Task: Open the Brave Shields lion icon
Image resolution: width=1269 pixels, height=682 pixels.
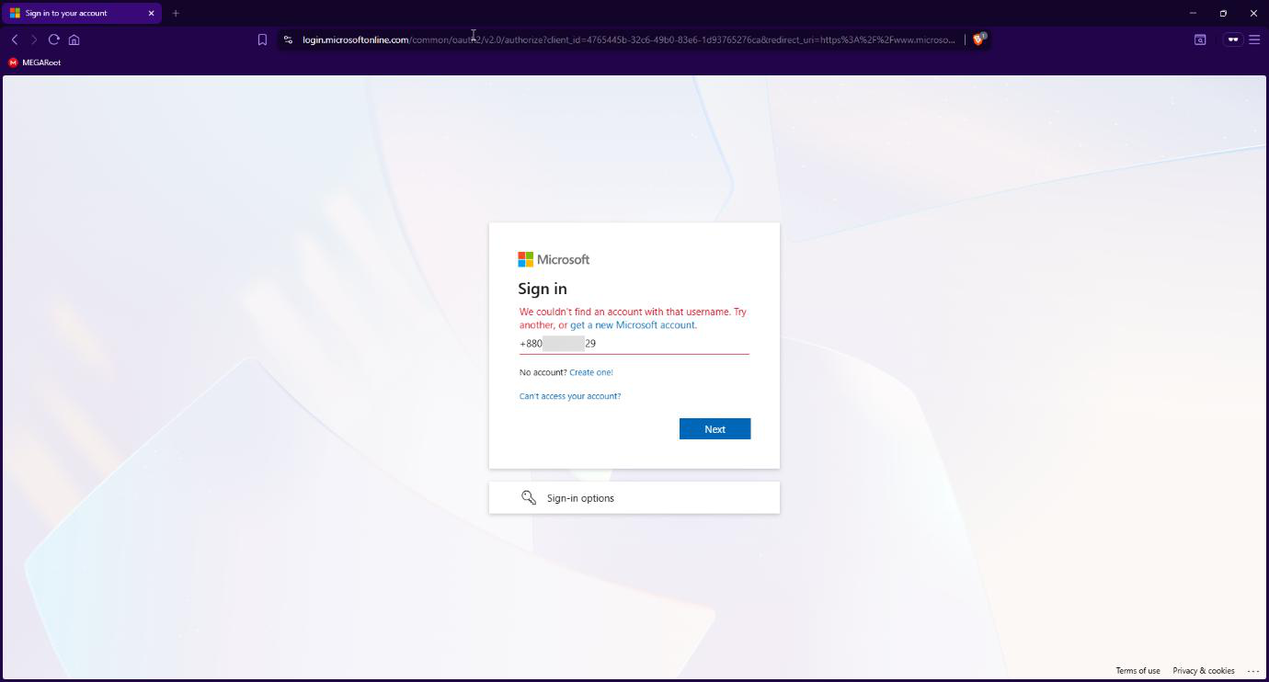Action: 978,40
